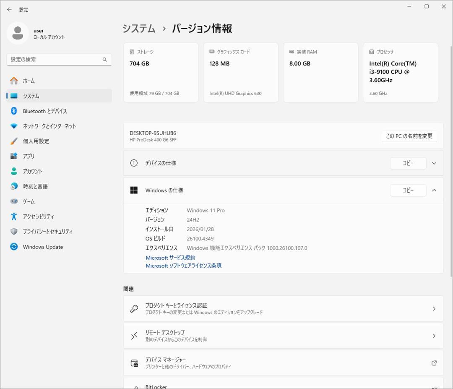Screen dimensions: 453x389
Task: Click the vertical scrollbar on the right
Action: click(x=451, y=161)
